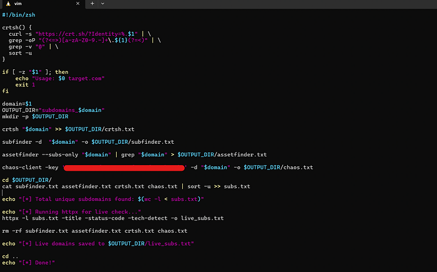
Task: Click the 'rm -rf subfinder.txt' cleanup line
Action: click(95, 231)
